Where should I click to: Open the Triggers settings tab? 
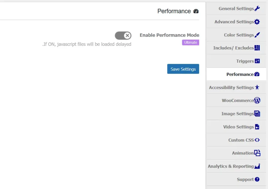(245, 61)
